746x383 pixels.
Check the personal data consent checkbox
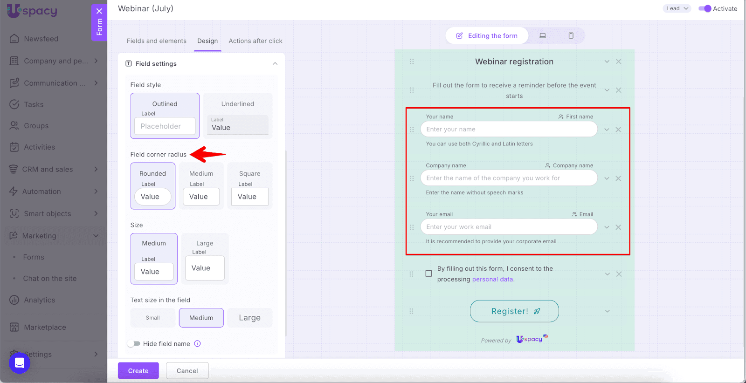[x=428, y=274]
